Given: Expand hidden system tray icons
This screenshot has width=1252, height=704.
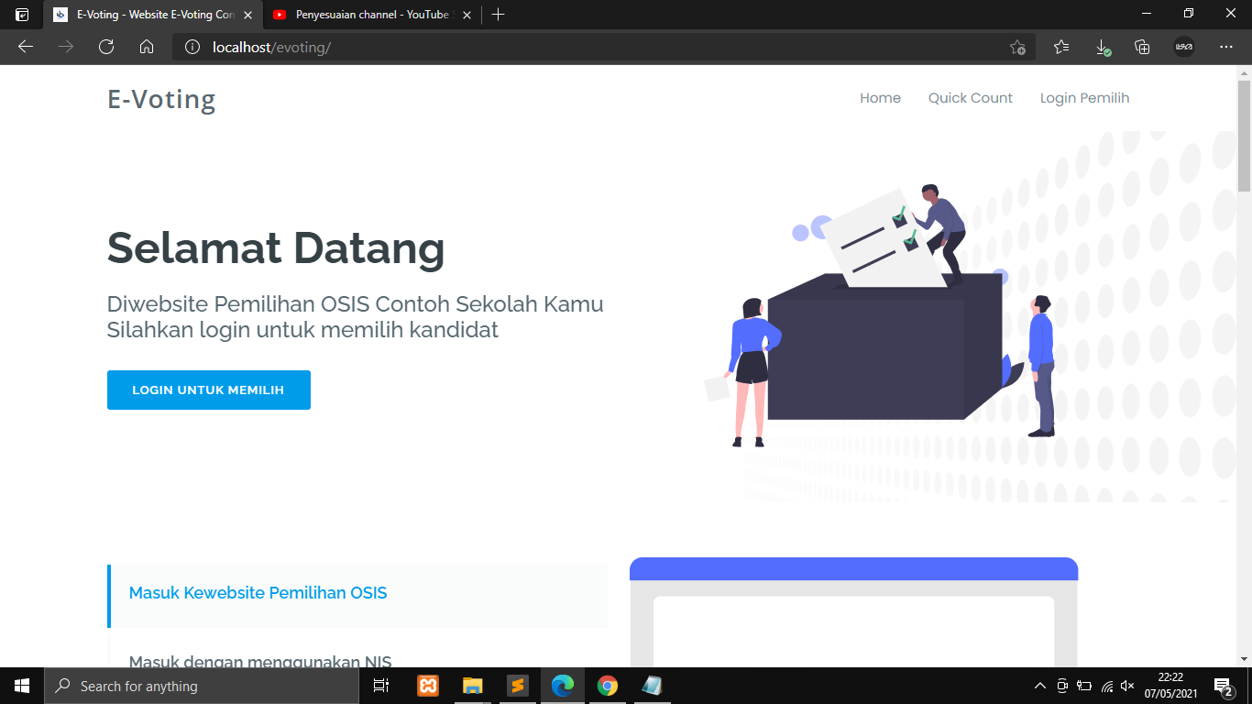Looking at the screenshot, I should pyautogui.click(x=1040, y=685).
